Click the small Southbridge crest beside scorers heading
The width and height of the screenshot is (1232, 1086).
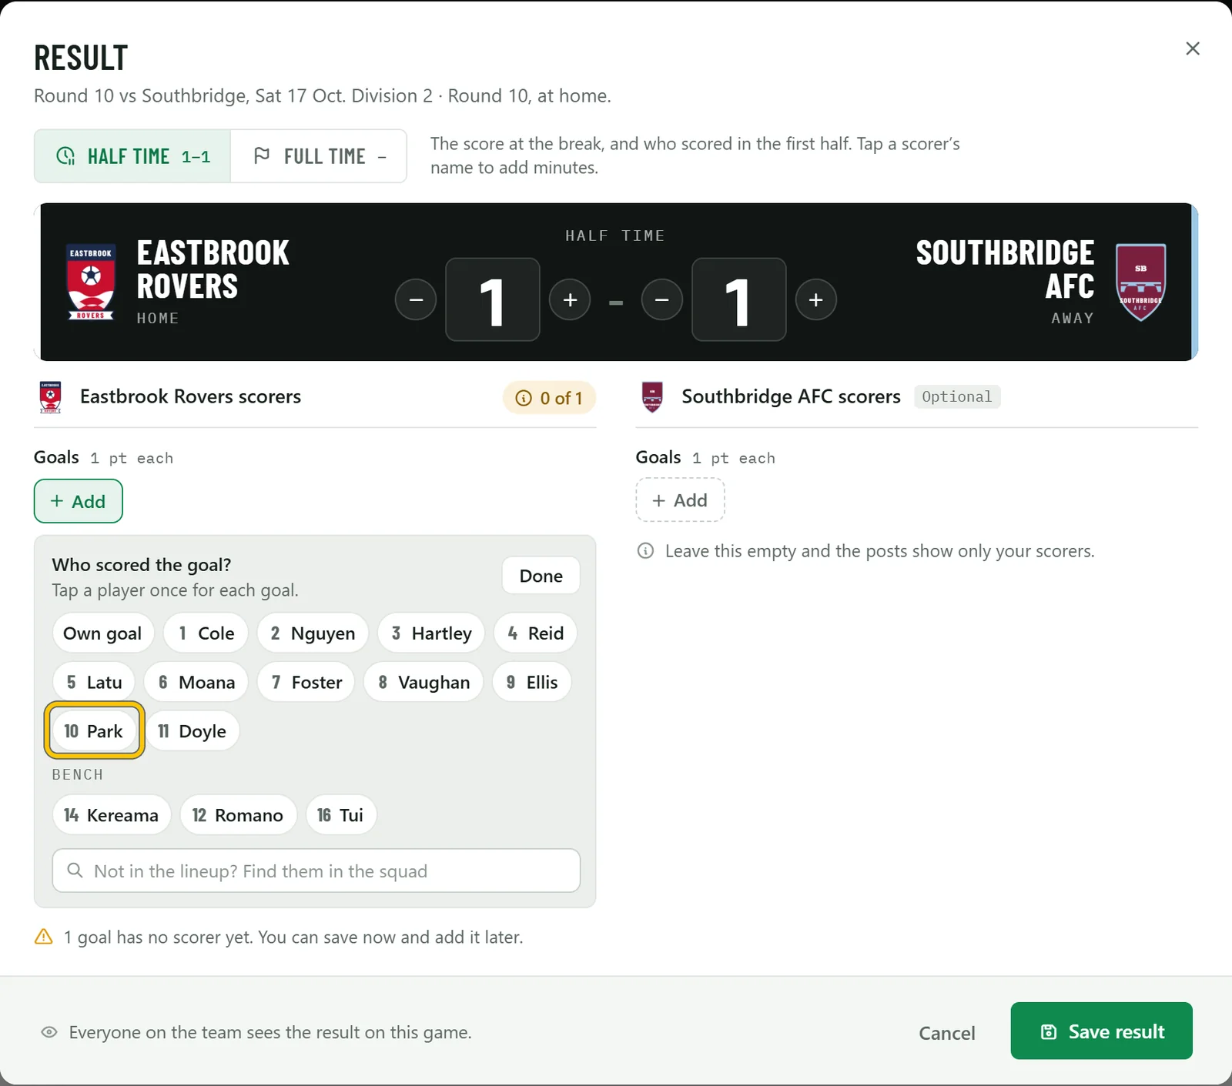[652, 397]
